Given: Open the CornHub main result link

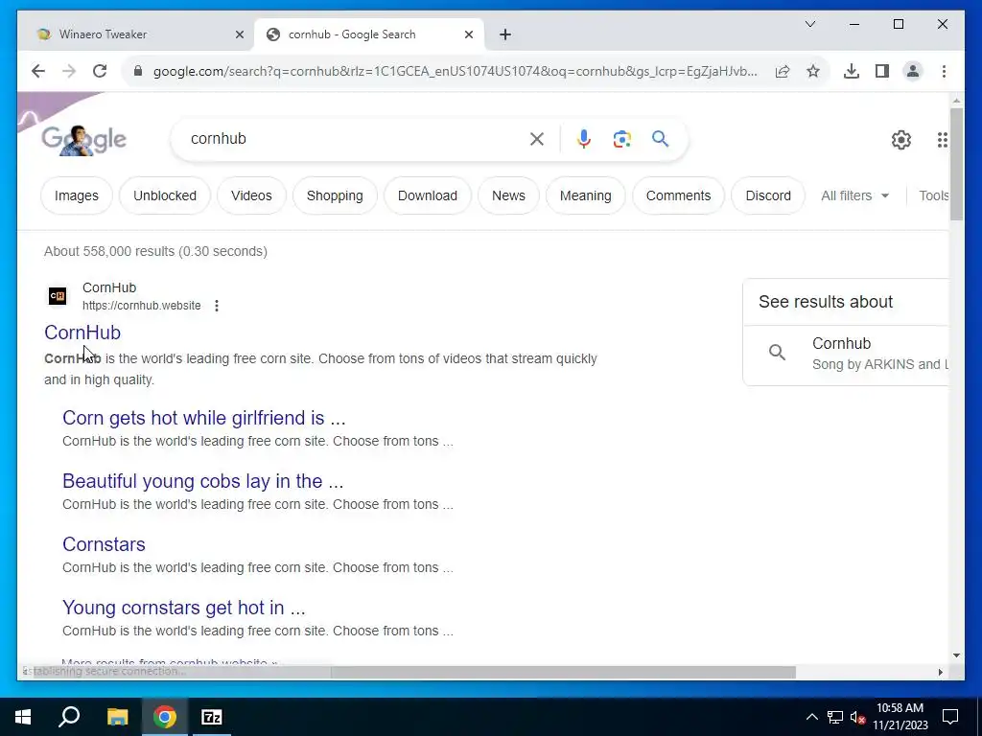Looking at the screenshot, I should pyautogui.click(x=82, y=333).
